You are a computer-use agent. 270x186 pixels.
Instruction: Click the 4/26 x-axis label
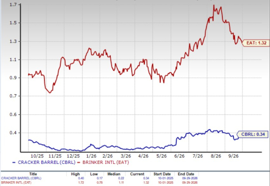[x=143, y=156]
